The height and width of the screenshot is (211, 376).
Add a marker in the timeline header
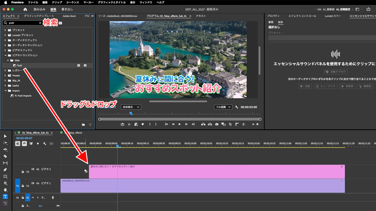(x=38, y=143)
